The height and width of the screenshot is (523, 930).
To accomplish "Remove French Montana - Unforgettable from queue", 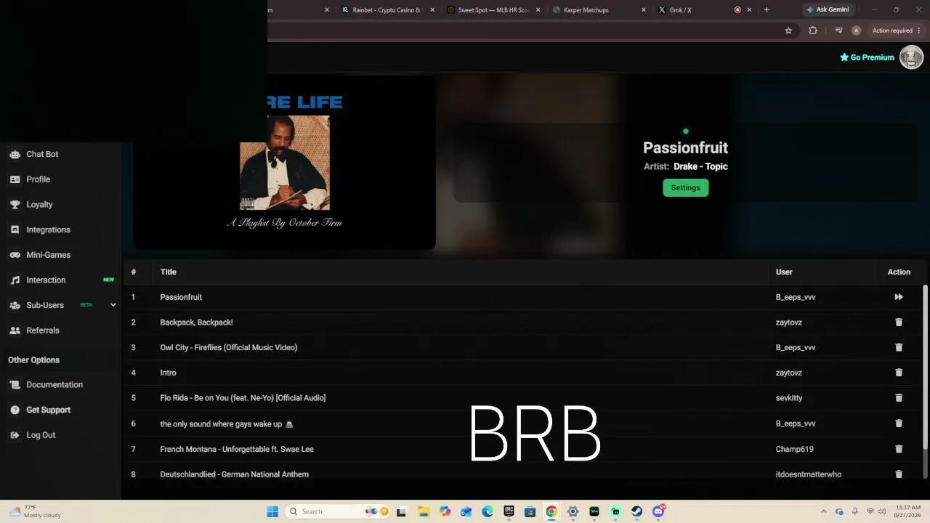I will click(899, 449).
